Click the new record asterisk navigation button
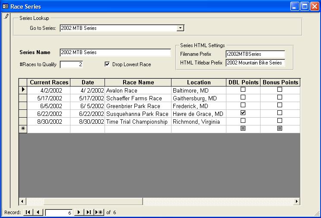Viewport: 321px width, 218px height. tap(99, 212)
